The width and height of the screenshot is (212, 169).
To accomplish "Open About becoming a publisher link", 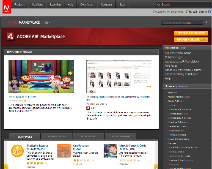I will [x=182, y=74].
